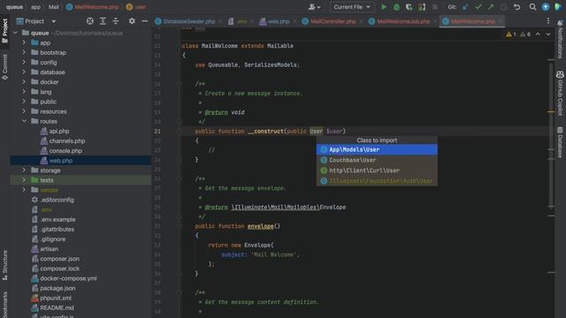
Task: Open Git history clock icon
Action: tap(503, 7)
